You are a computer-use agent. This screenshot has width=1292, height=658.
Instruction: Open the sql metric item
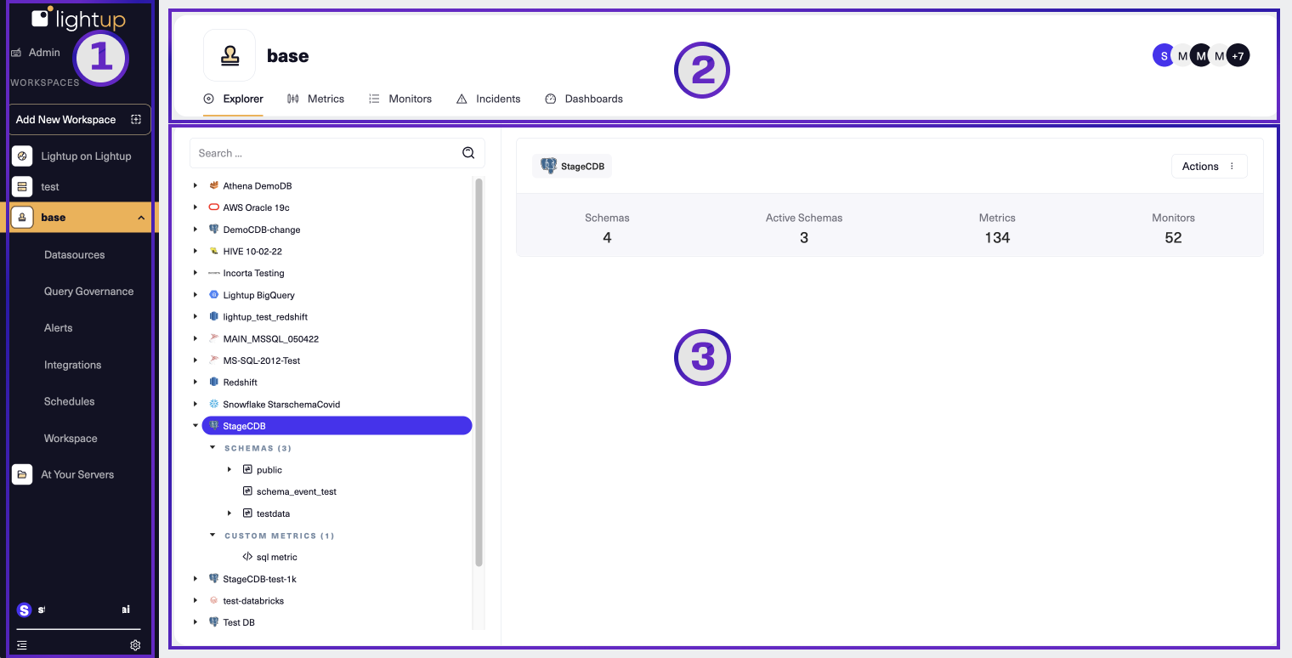(277, 558)
